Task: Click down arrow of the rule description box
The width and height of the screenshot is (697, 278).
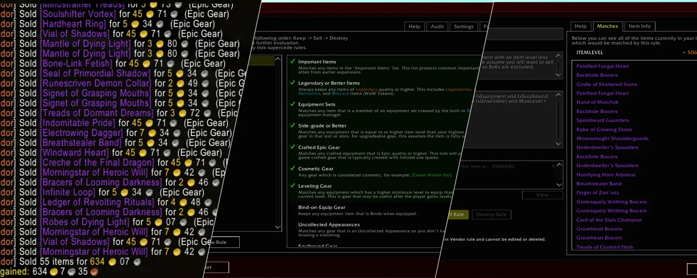Action: pyautogui.click(x=558, y=75)
